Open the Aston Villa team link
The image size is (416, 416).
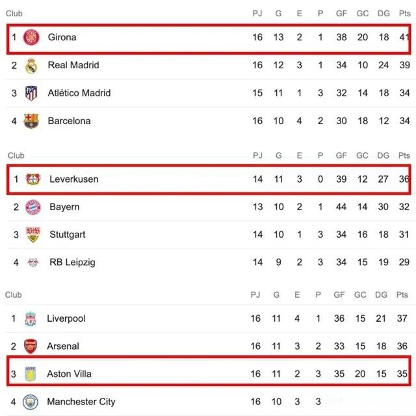point(69,374)
